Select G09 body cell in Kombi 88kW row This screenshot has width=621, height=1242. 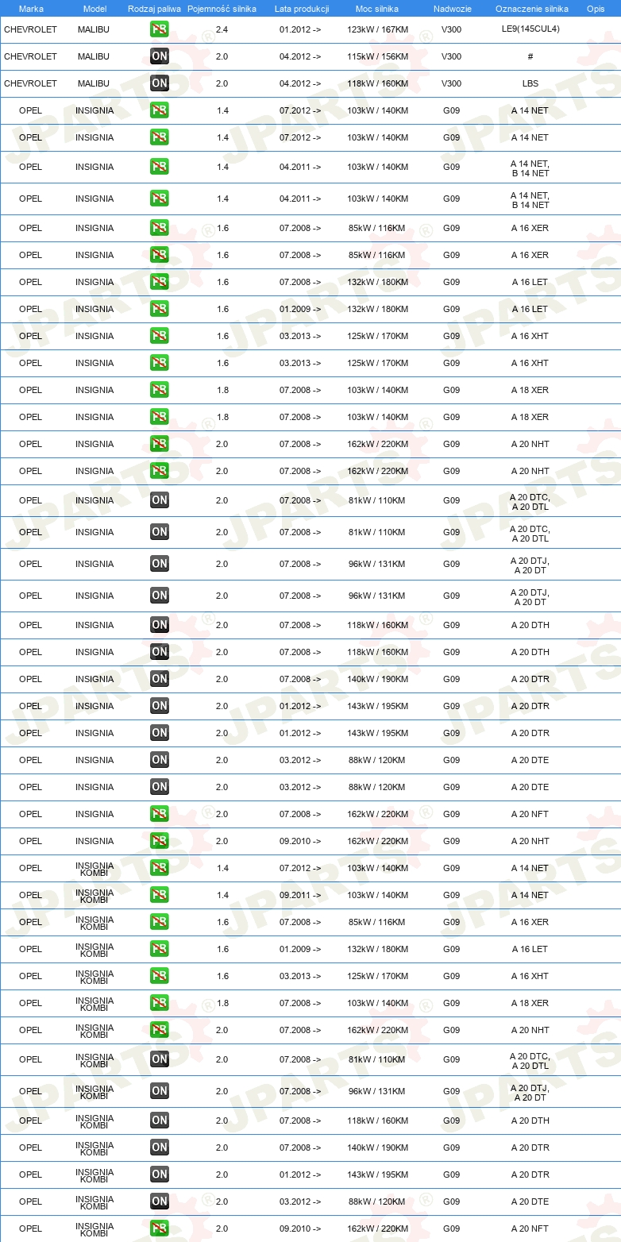(x=451, y=1201)
